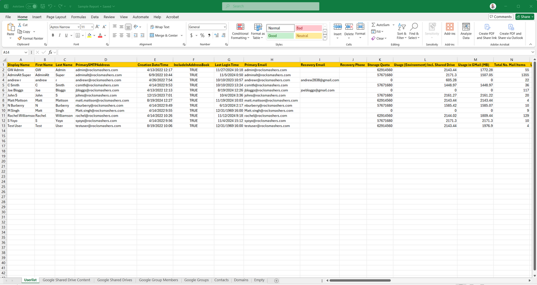This screenshot has height=285, width=537.
Task: Expand the font name dropdown
Action: point(78,27)
